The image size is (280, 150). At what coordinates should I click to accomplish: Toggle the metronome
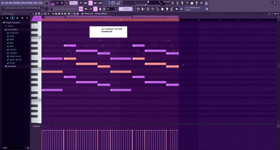point(81,3)
